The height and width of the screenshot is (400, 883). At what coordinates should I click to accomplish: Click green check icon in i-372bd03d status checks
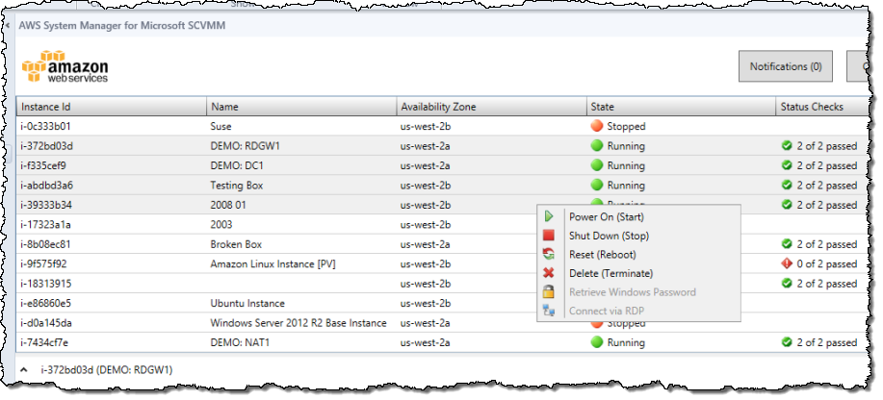[787, 146]
